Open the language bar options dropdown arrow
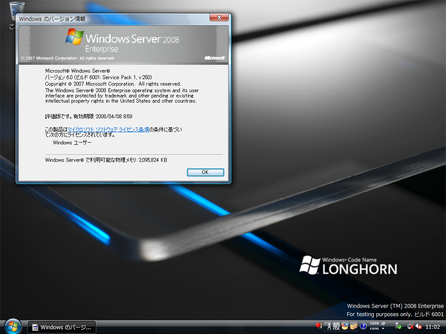The width and height of the screenshot is (446, 334). 383,329
